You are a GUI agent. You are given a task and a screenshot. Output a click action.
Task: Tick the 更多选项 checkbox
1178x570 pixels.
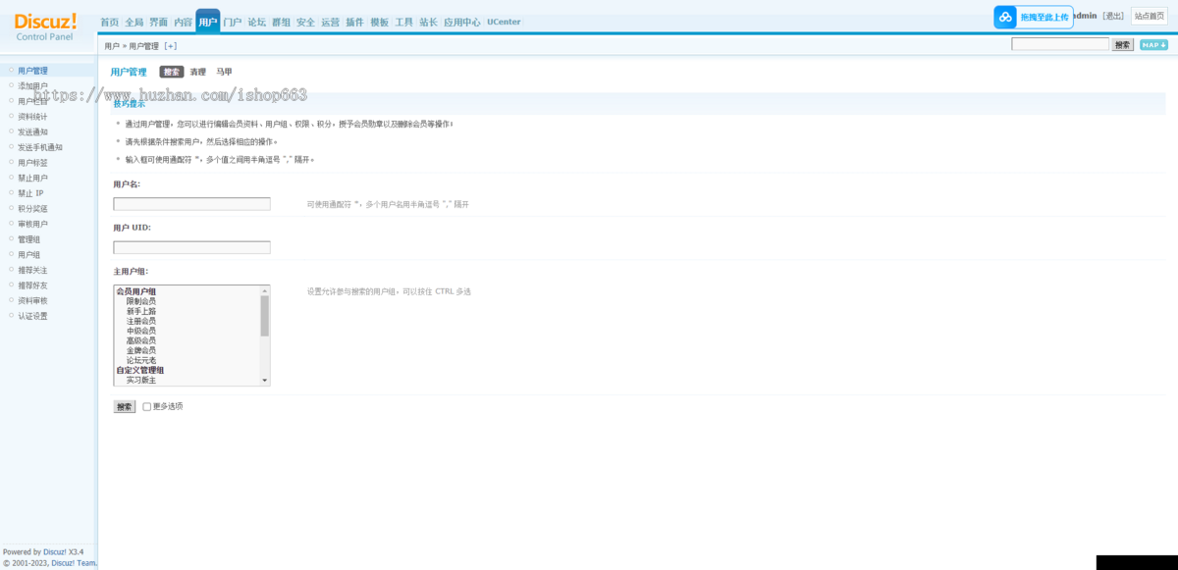point(147,406)
